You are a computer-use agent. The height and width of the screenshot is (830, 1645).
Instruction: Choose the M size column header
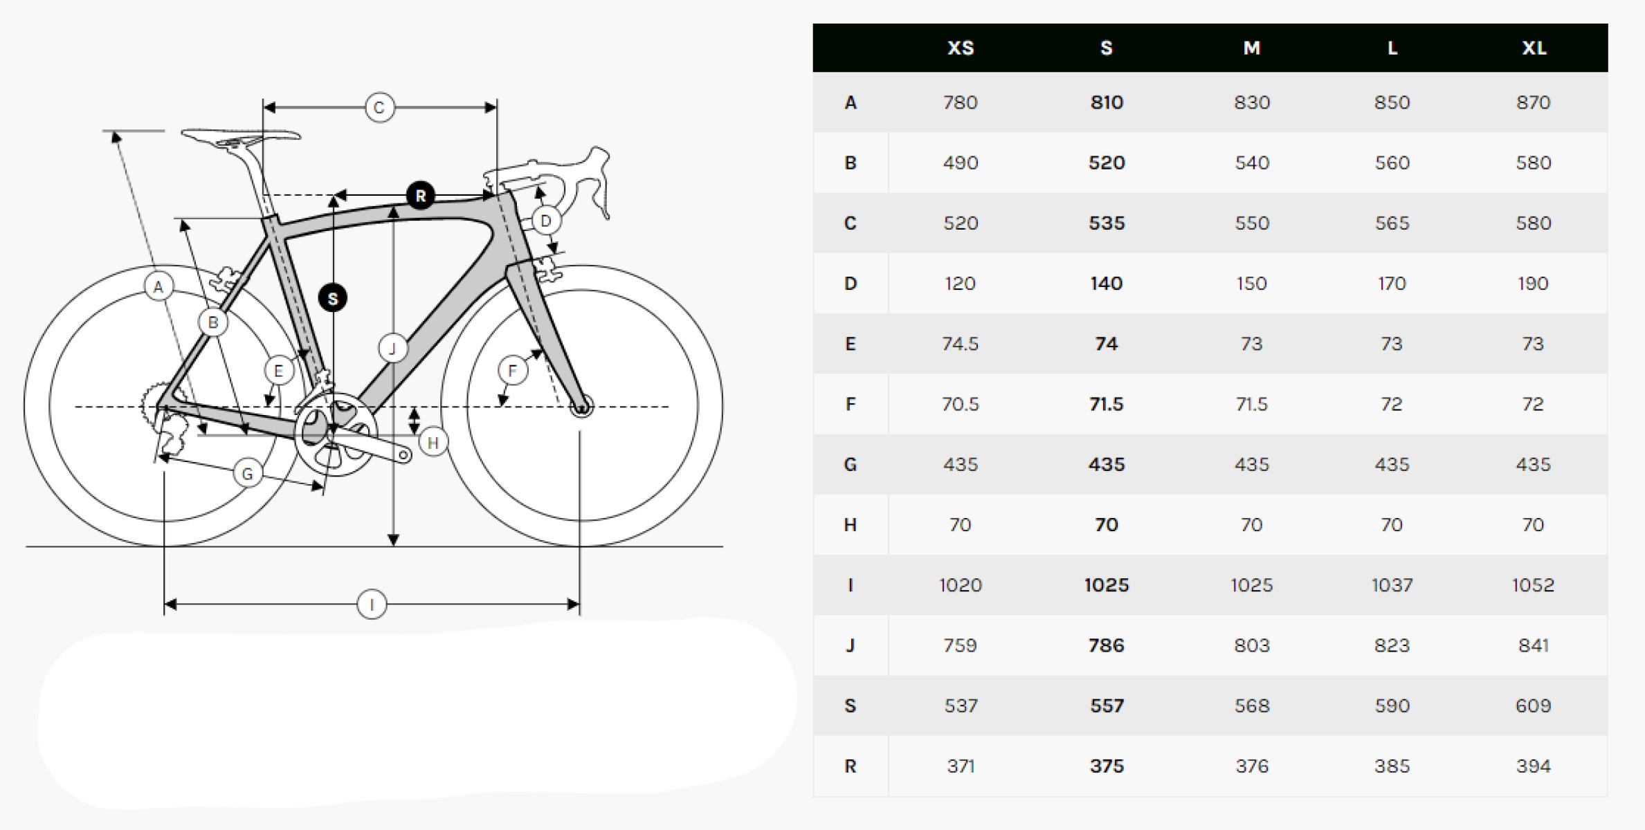tap(1252, 48)
